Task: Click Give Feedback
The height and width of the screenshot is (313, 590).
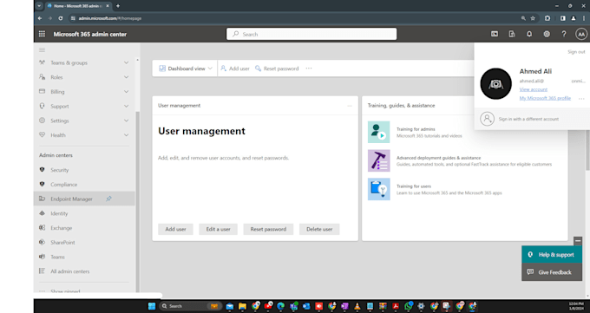Action: point(552,272)
